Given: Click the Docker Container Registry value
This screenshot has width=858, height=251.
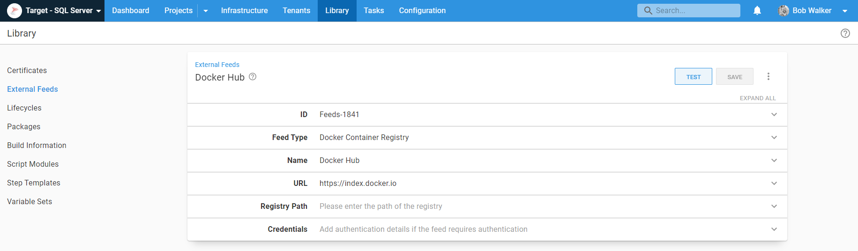Looking at the screenshot, I should pos(364,137).
